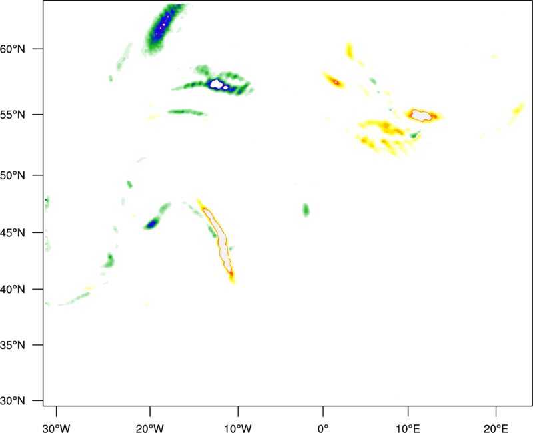Click the 0° longitude label
This screenshot has width=533, height=433.
pyautogui.click(x=322, y=427)
